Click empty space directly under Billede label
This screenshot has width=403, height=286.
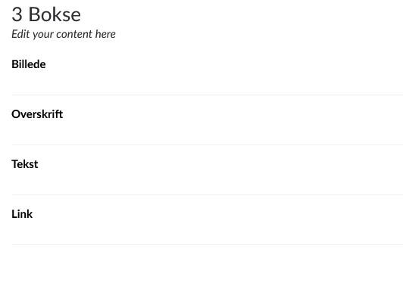pos(29,82)
